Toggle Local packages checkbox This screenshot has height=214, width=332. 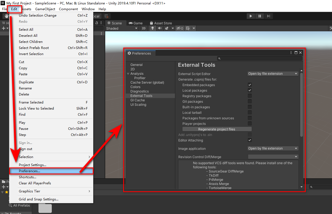pyautogui.click(x=250, y=90)
